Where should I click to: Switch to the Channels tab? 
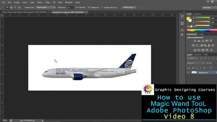197,55
